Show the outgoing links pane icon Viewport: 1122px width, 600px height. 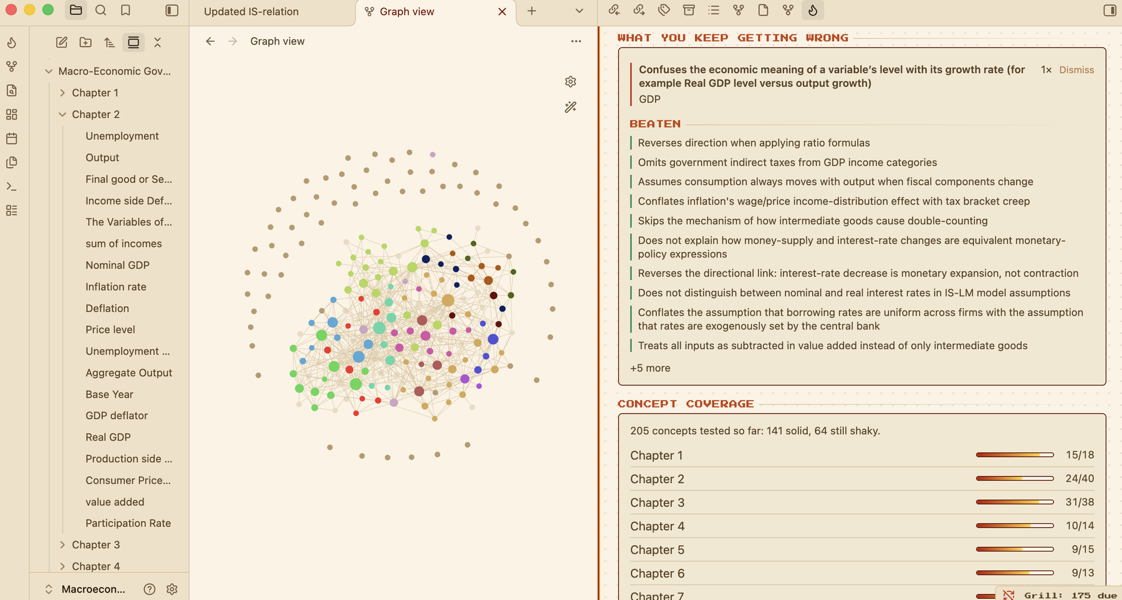[639, 11]
